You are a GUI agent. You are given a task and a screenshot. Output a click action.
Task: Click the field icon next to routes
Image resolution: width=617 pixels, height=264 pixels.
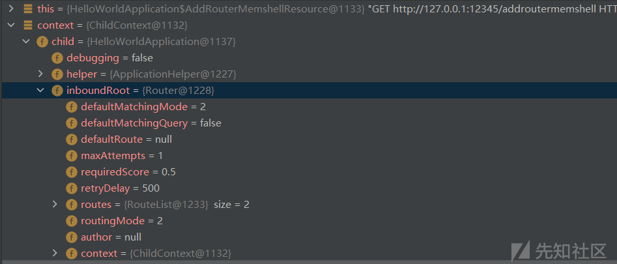pyautogui.click(x=72, y=205)
